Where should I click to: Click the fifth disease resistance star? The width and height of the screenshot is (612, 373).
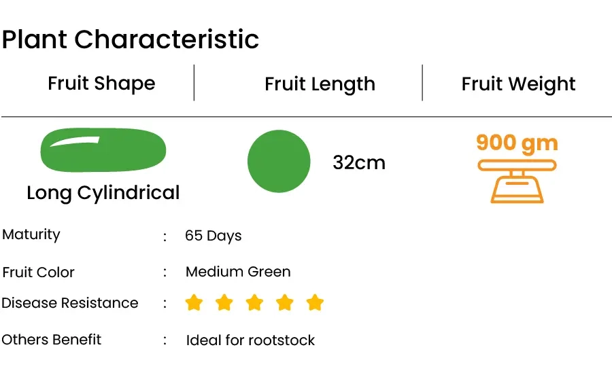tap(315, 303)
